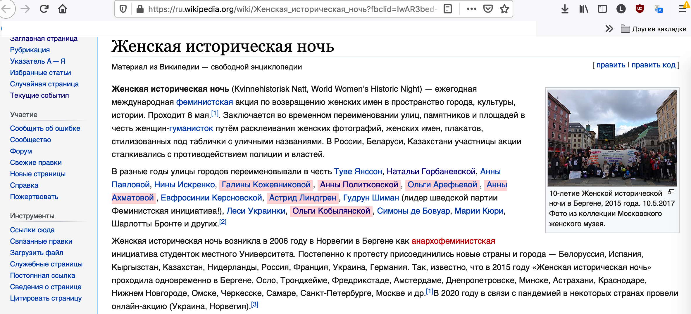Open the Натальи Горбаневской article

[431, 172]
